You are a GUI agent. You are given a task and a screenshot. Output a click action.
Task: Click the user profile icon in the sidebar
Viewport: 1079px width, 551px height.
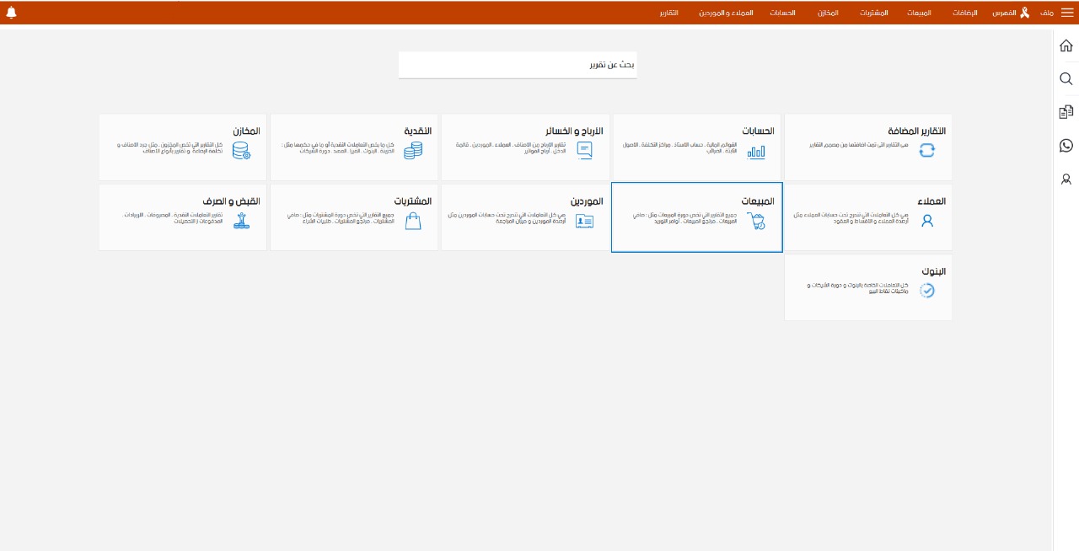(x=1066, y=179)
